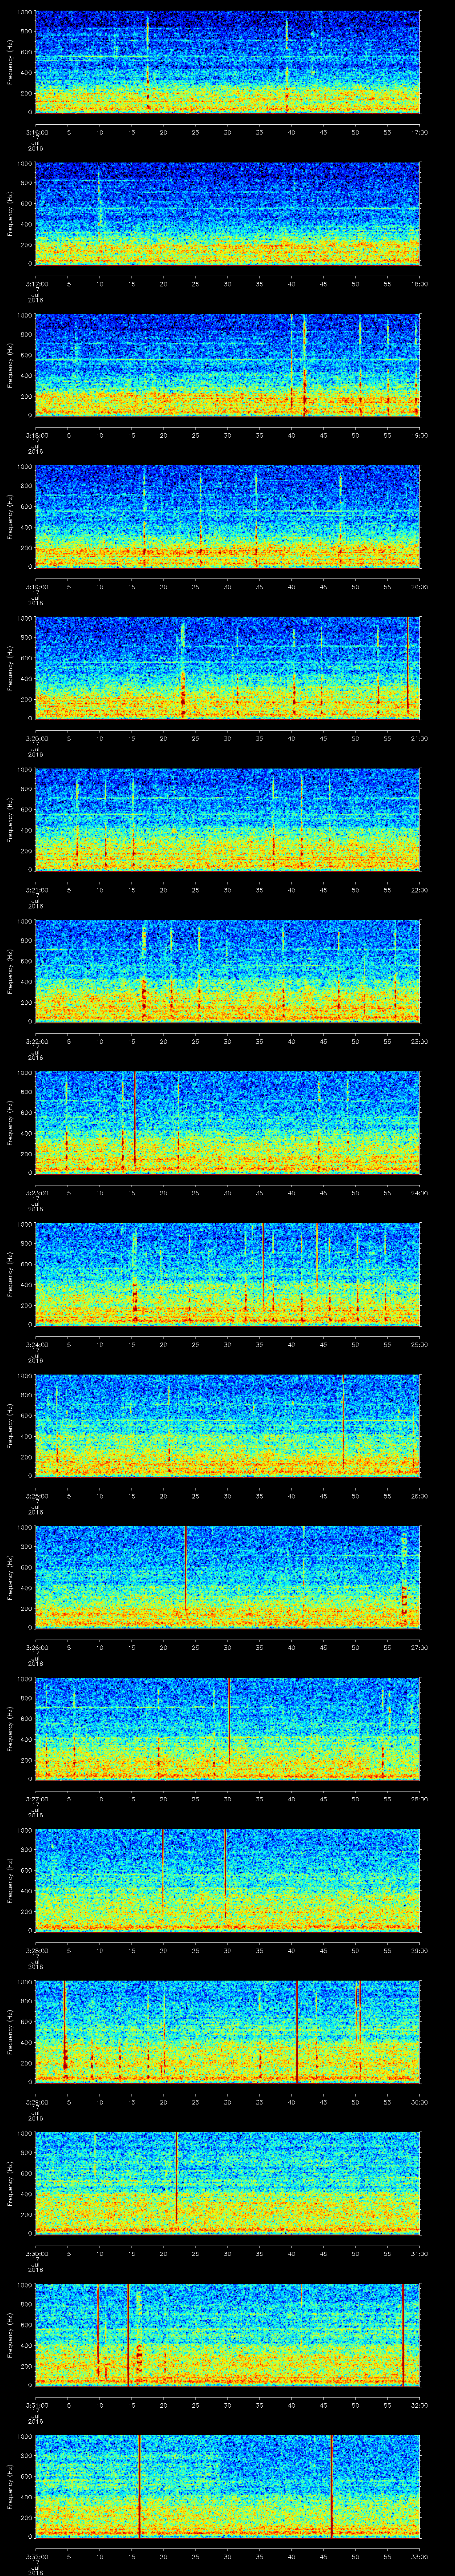The width and height of the screenshot is (455, 2576).
Task: Click the 3:28:00 axis label
Action: (36, 1950)
